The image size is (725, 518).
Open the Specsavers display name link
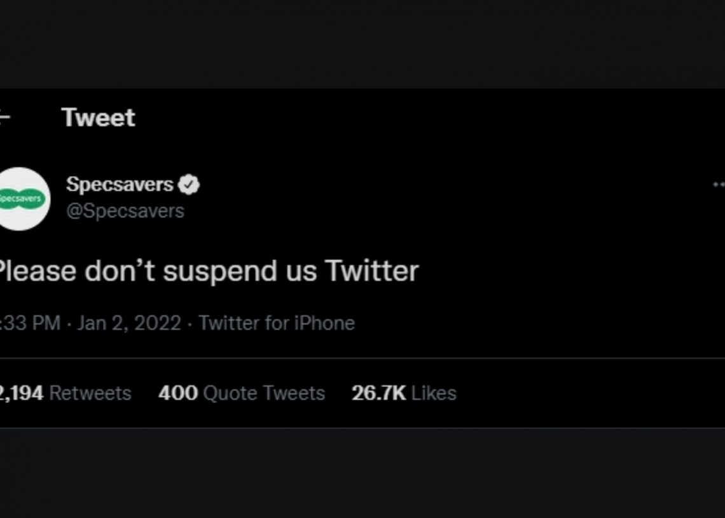coord(120,184)
